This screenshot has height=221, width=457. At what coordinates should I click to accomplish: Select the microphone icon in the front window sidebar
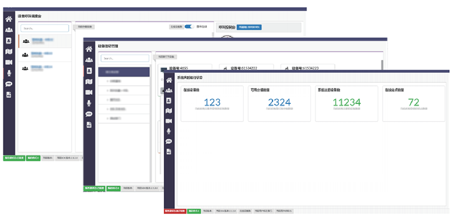pos(169,131)
